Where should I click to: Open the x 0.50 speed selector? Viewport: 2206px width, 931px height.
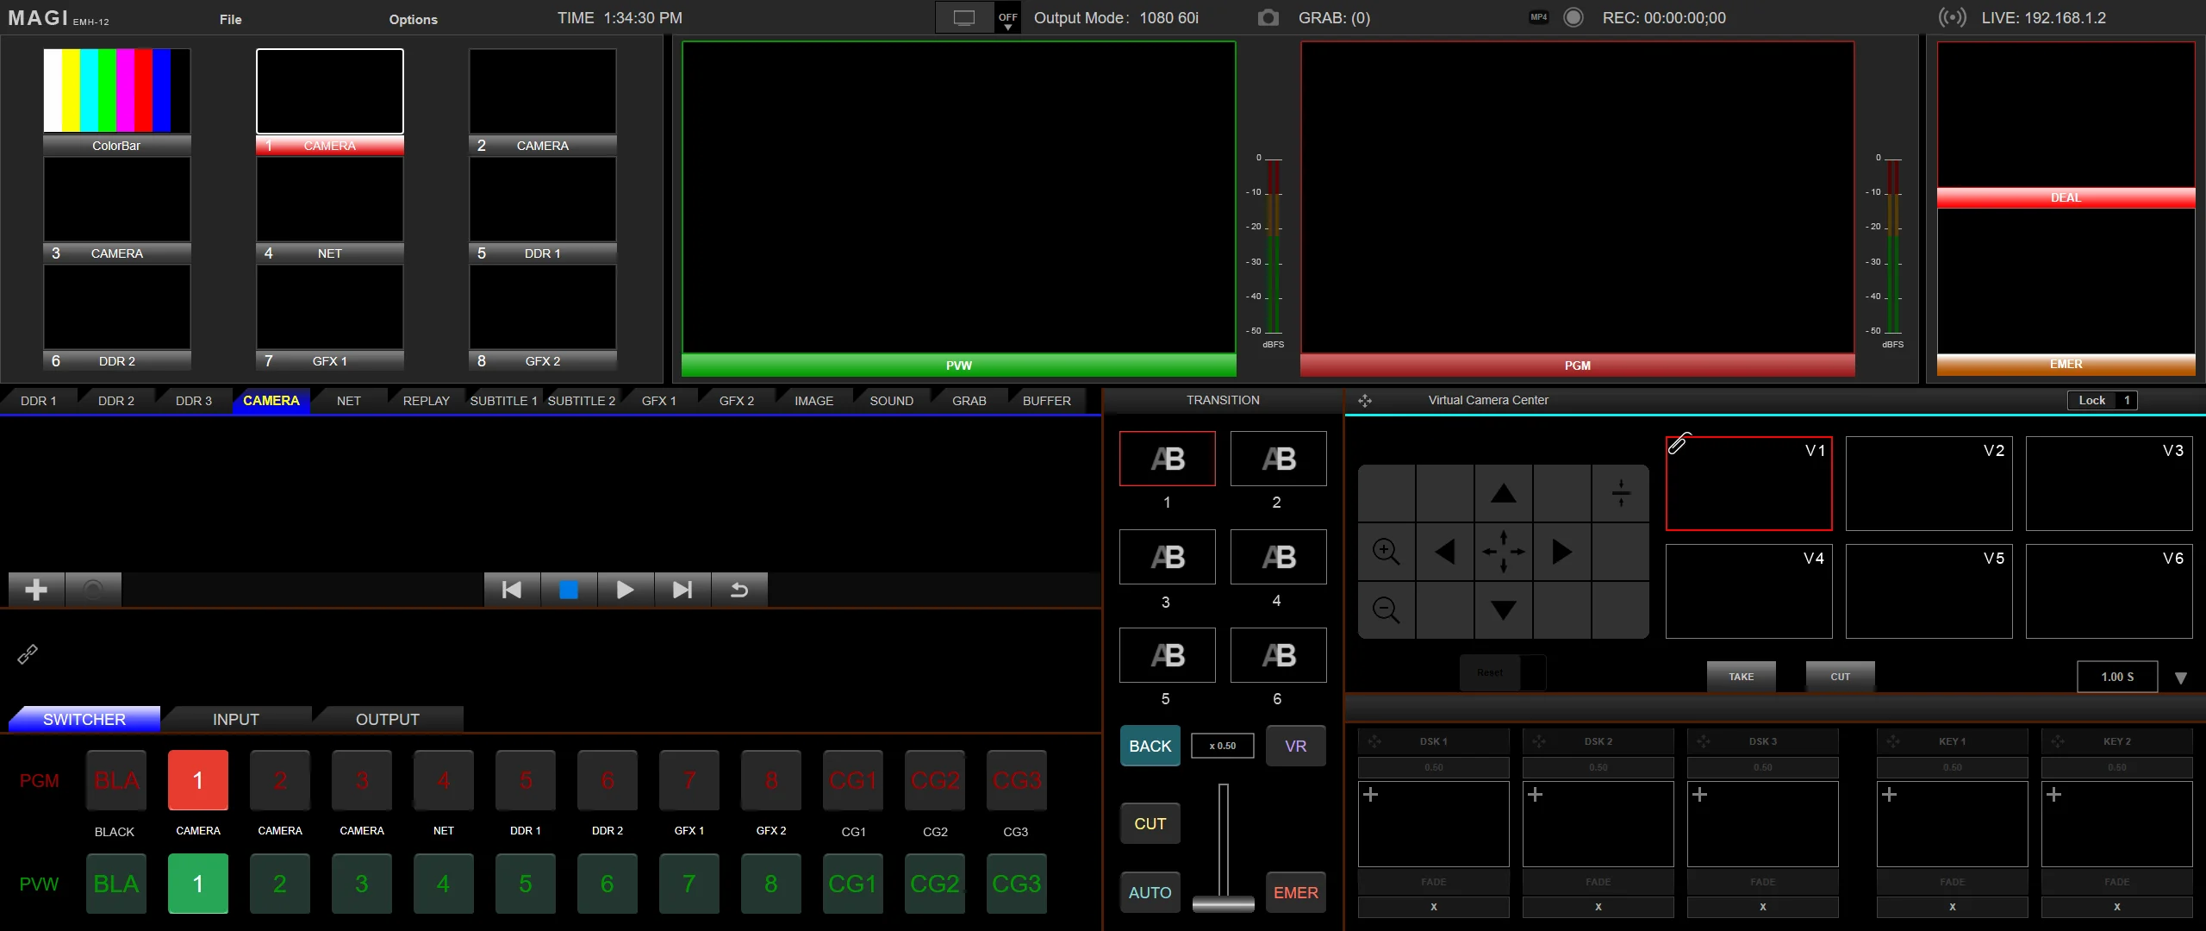[x=1222, y=746]
